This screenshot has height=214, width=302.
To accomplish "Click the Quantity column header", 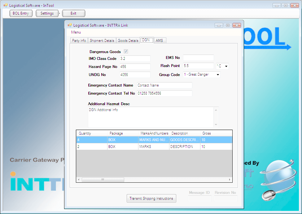I will [92, 133].
